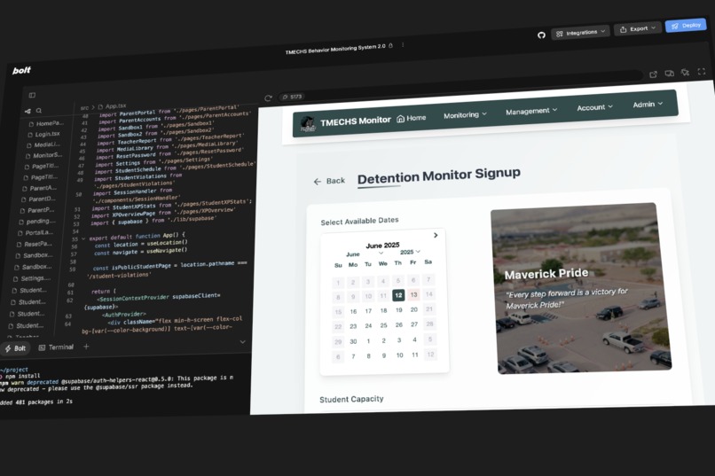Screen dimensions: 715x476
Task: Click the Deploy rocket icon
Action: pos(675,26)
